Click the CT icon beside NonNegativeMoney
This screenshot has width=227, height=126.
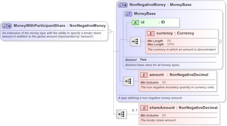123,5
